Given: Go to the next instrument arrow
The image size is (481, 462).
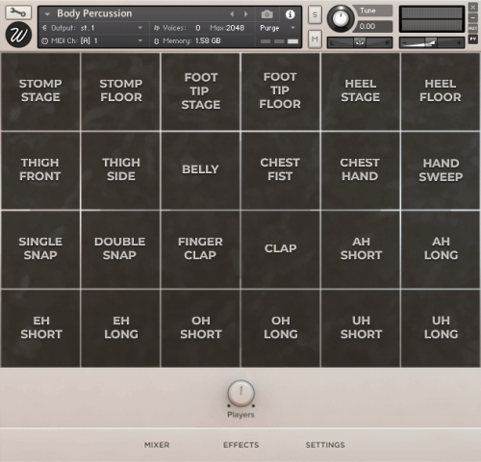Looking at the screenshot, I should click(245, 14).
